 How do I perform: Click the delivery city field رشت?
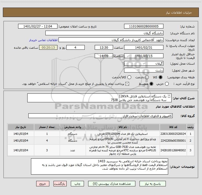point(144,70)
